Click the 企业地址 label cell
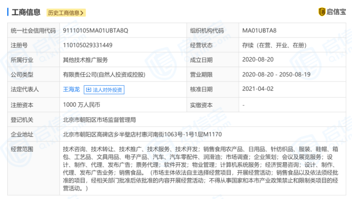Image resolution: width=352 pixels, height=199 pixels. tap(33, 134)
